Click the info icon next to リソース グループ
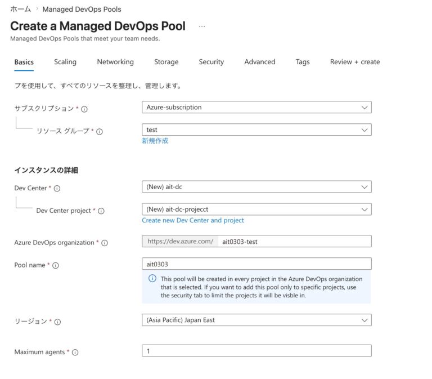The image size is (432, 379). pos(100,132)
